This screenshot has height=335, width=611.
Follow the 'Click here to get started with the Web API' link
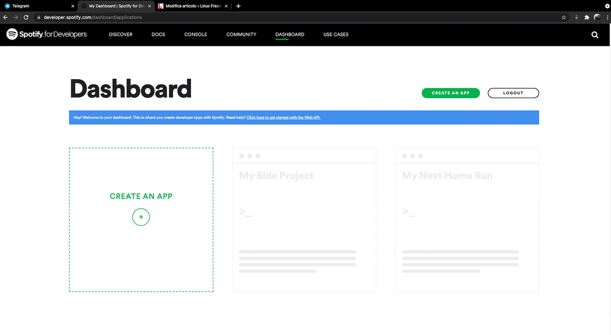tap(284, 117)
